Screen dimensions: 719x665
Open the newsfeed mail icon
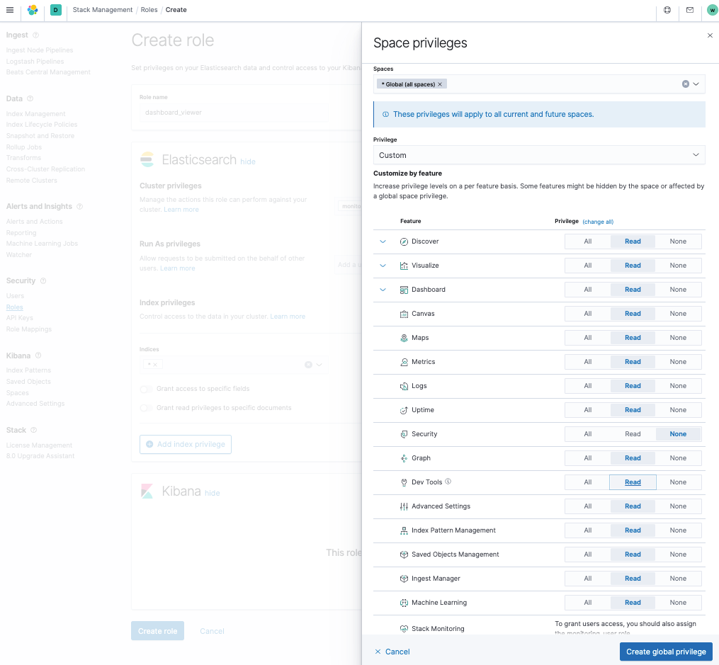690,10
